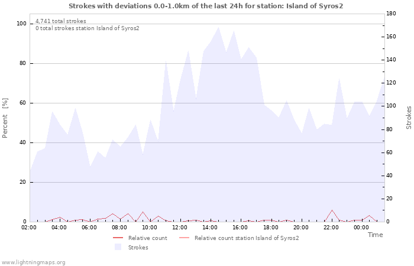
Task: Open the www.lightningmaps.org watermark link
Action: [x=34, y=262]
